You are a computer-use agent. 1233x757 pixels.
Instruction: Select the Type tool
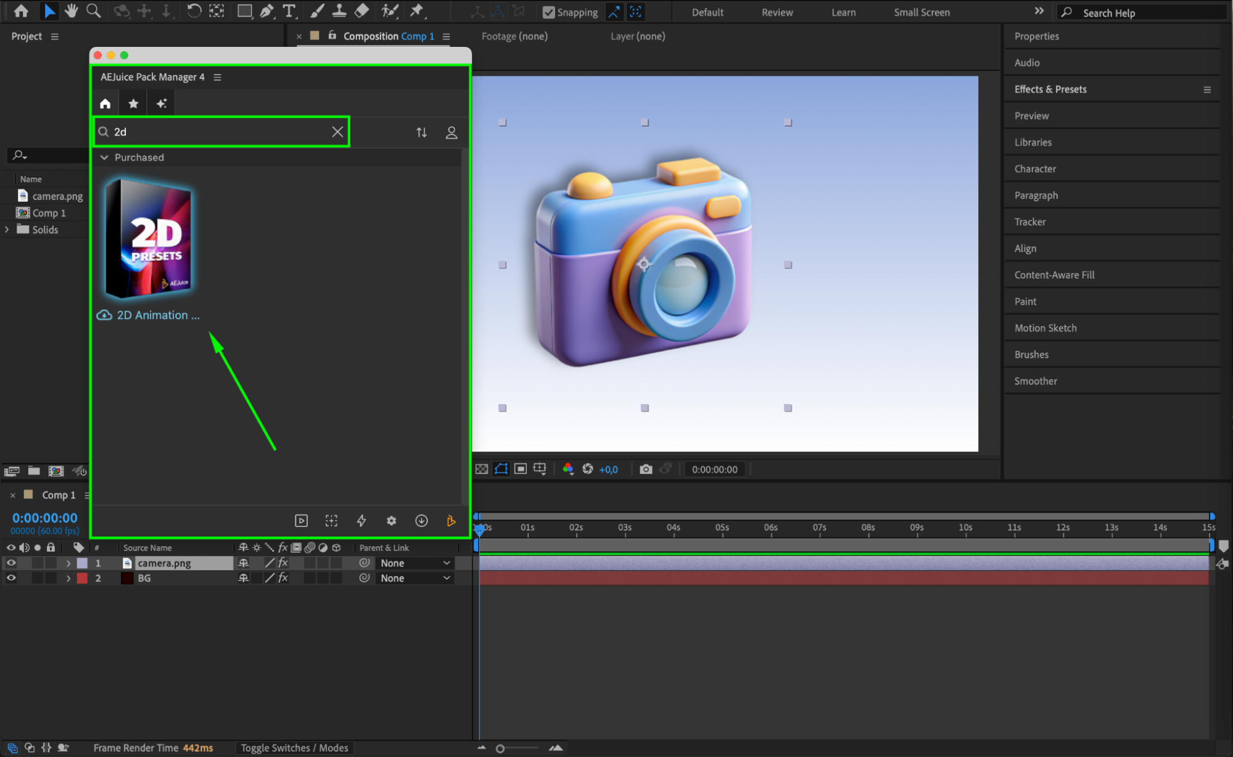pos(289,11)
